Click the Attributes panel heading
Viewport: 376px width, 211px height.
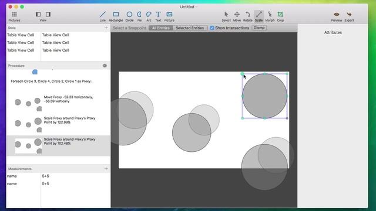pyautogui.click(x=333, y=32)
